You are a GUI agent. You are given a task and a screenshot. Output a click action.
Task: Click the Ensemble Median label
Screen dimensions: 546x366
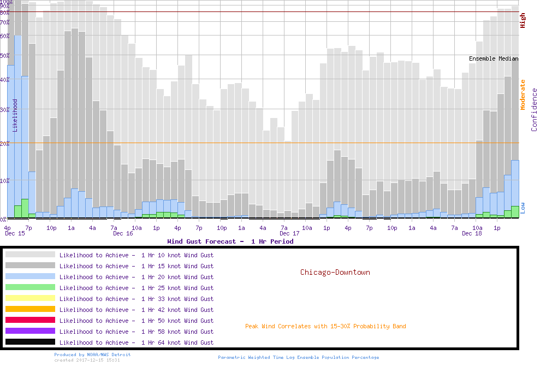[494, 58]
